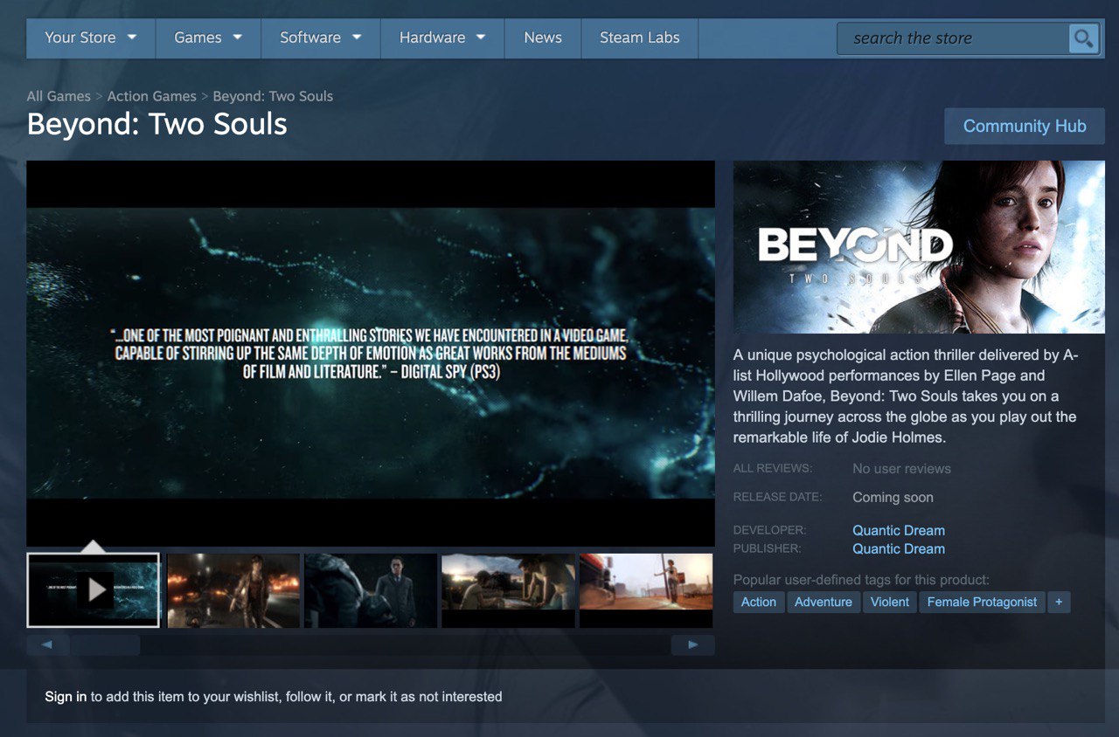Click the thumbnail strip scrollbar handle

(x=105, y=644)
